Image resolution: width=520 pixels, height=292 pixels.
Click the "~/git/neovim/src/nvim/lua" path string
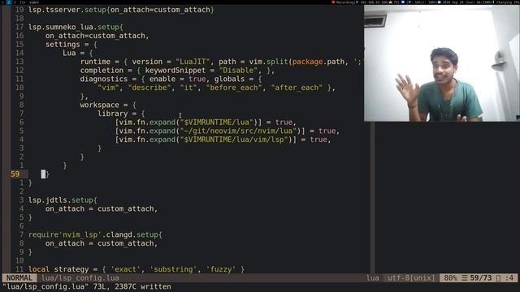(x=238, y=131)
